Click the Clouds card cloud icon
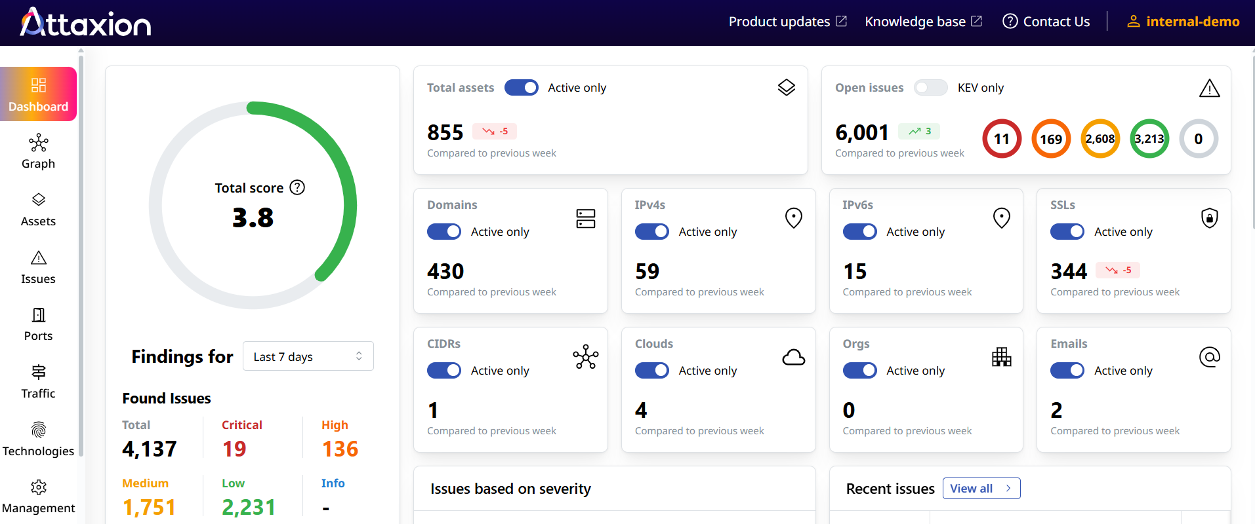This screenshot has width=1255, height=524. click(793, 358)
